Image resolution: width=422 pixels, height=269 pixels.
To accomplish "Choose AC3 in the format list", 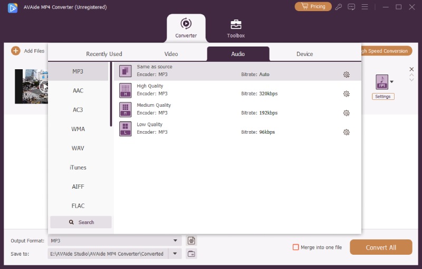I will pos(78,110).
